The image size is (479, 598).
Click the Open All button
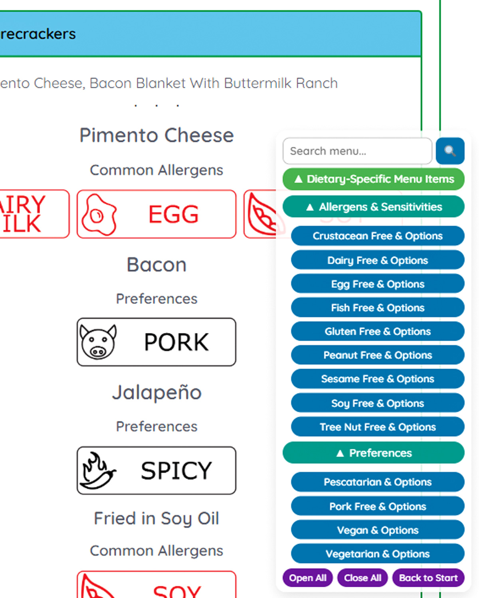[307, 578]
